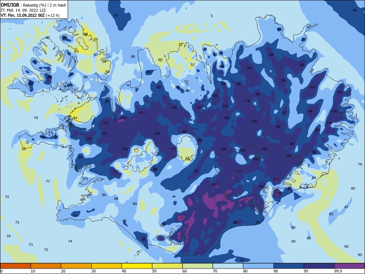
Task: Click the legend tick label 99.9
Action: 338,271
